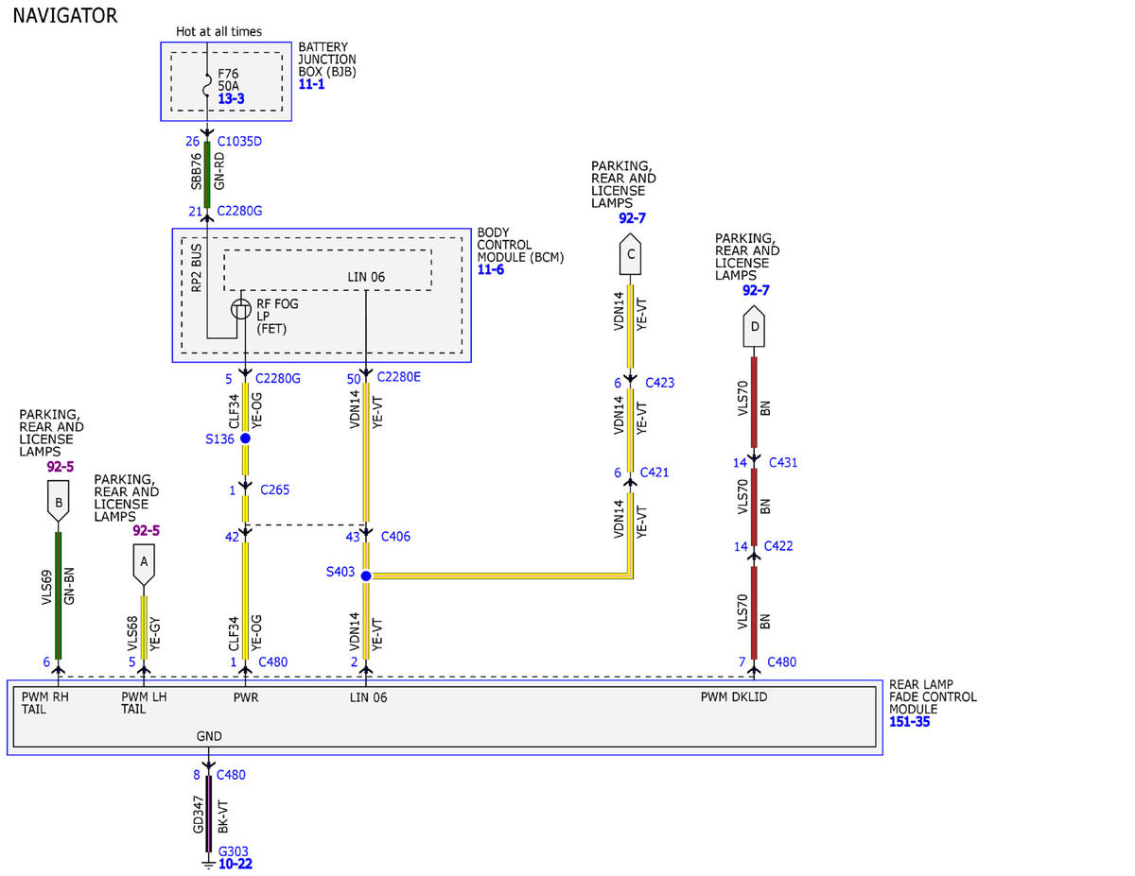Open the 11-1 Battery Junction Box link
Viewport: 1135px width, 876px height.
[x=311, y=84]
